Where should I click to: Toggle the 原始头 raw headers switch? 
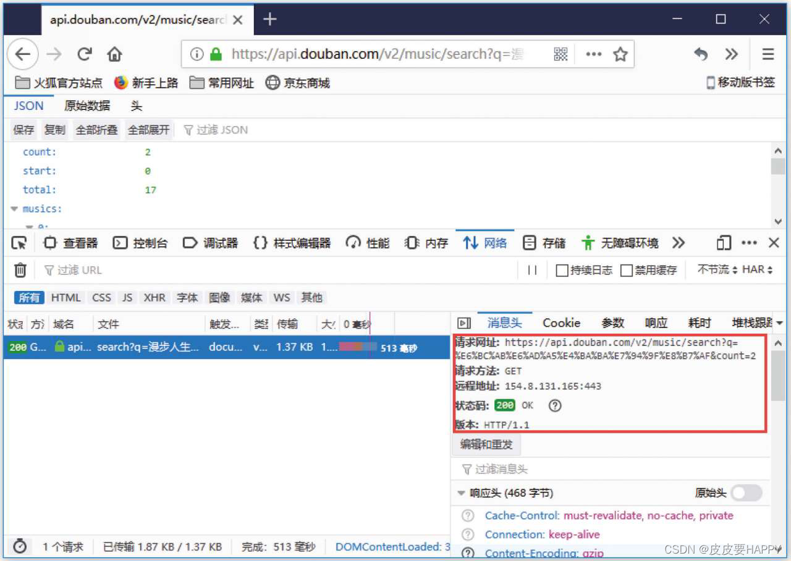[747, 493]
